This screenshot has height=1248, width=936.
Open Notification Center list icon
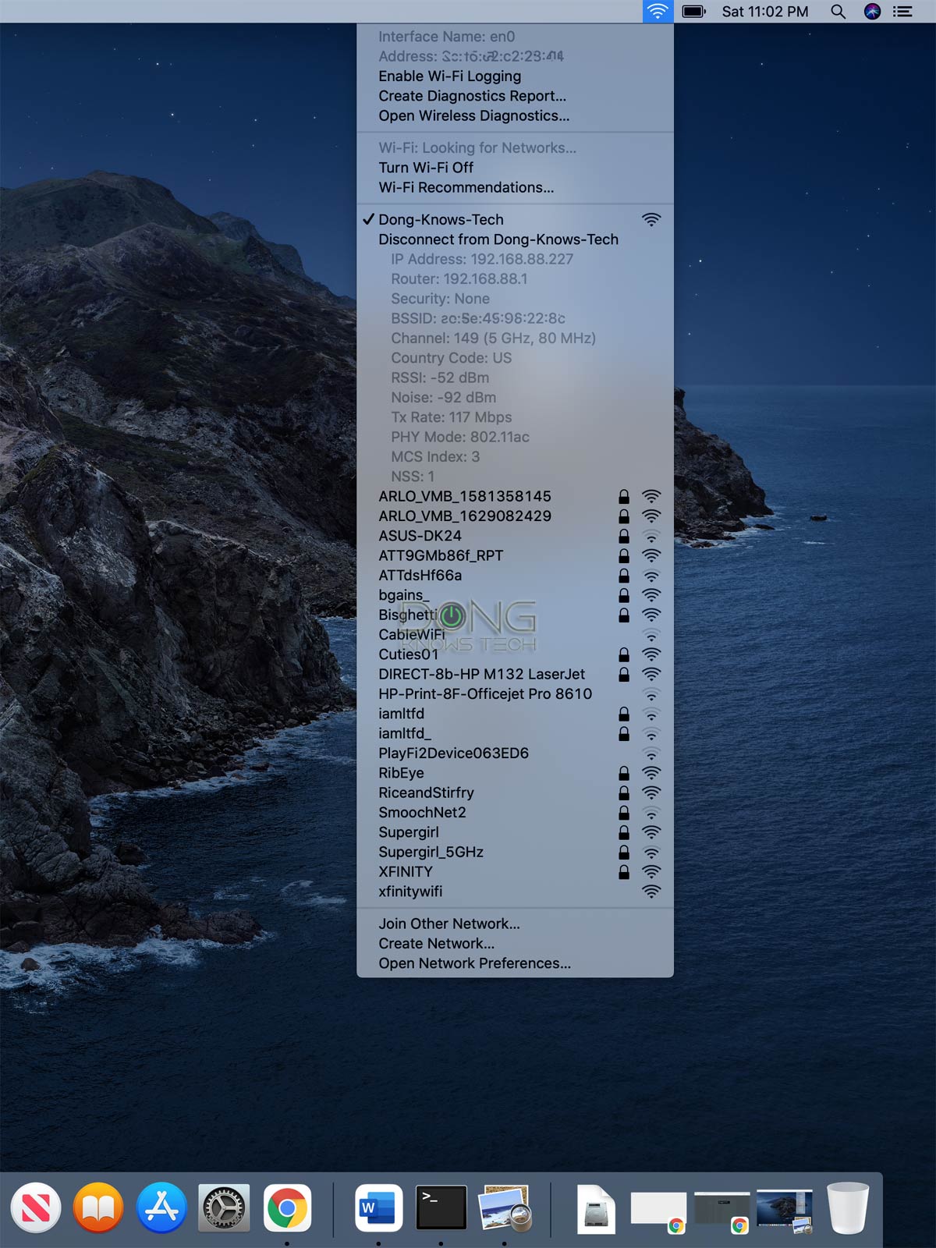(902, 11)
